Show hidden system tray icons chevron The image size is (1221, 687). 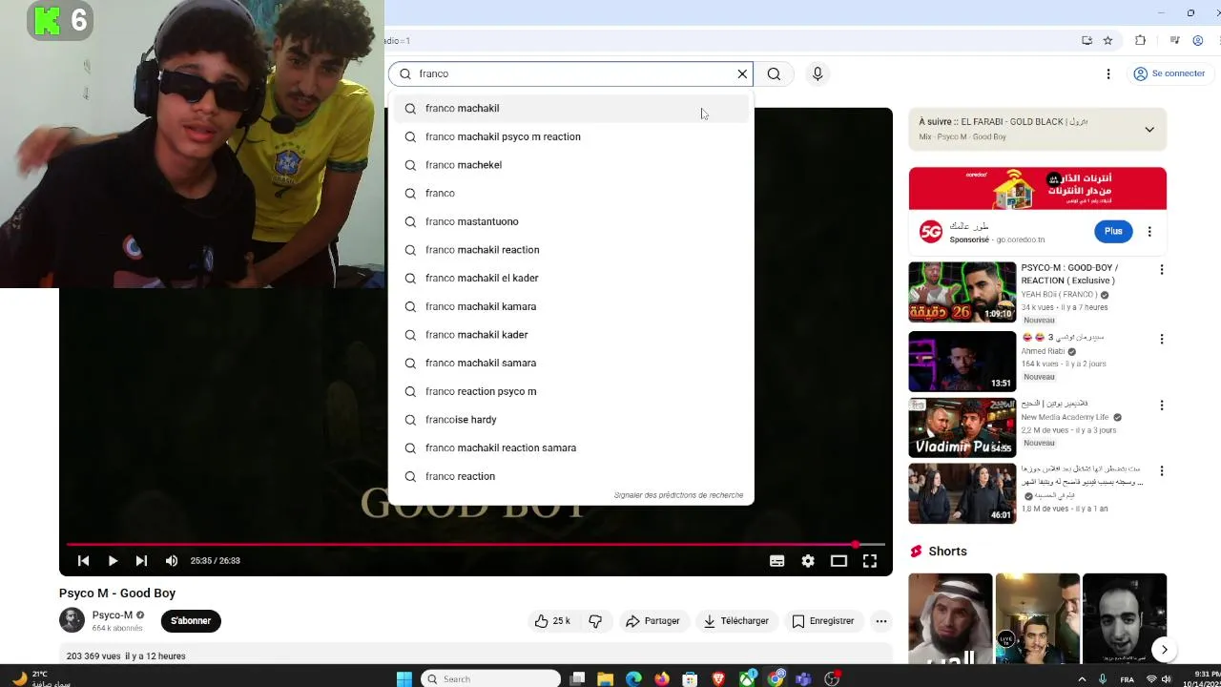(x=1082, y=679)
